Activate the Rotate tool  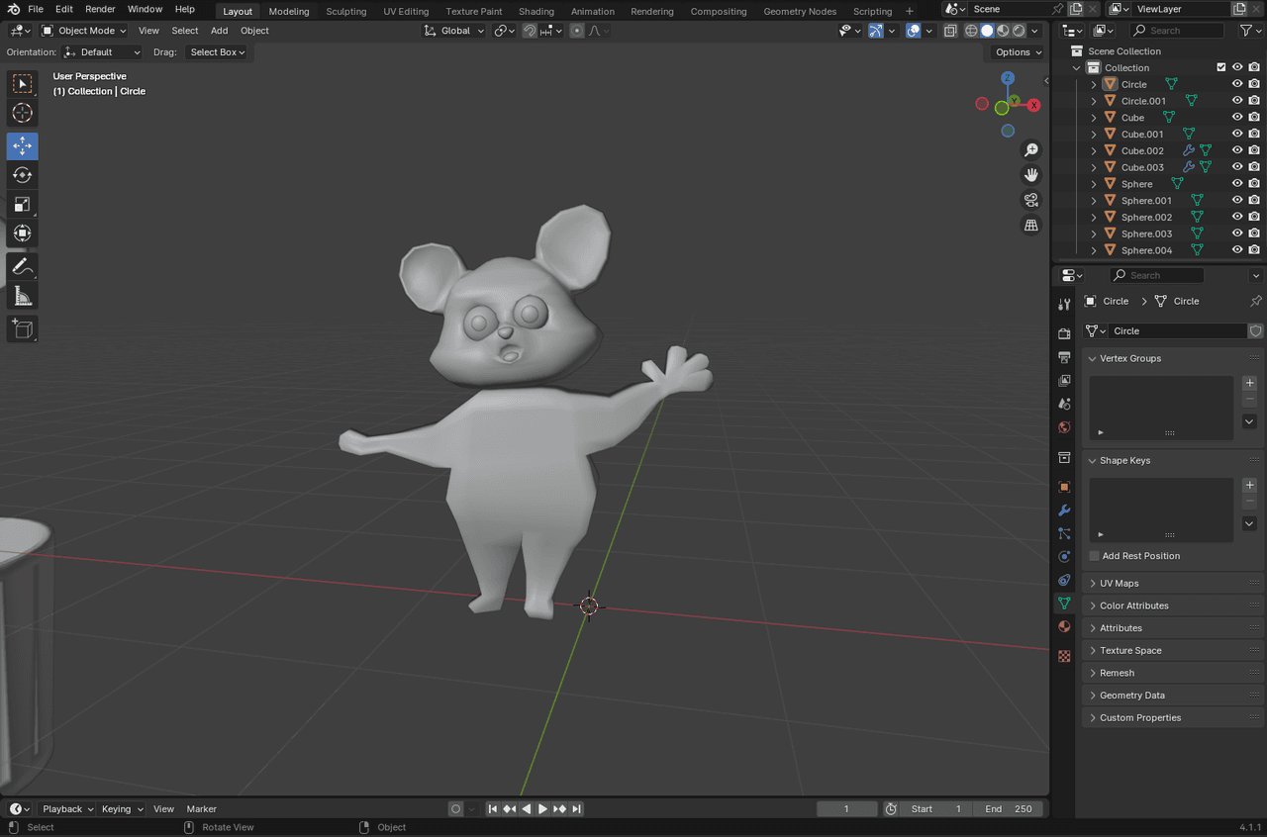coord(22,175)
